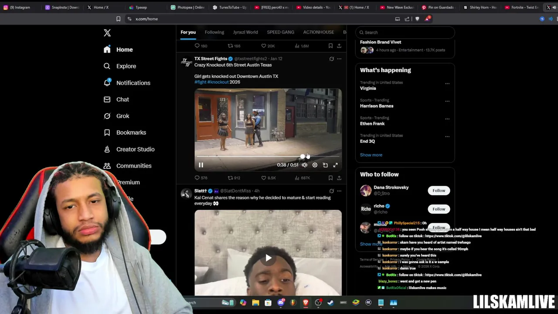This screenshot has width=558, height=314.
Task: Open more options on TX Street Fights post
Action: tap(339, 59)
